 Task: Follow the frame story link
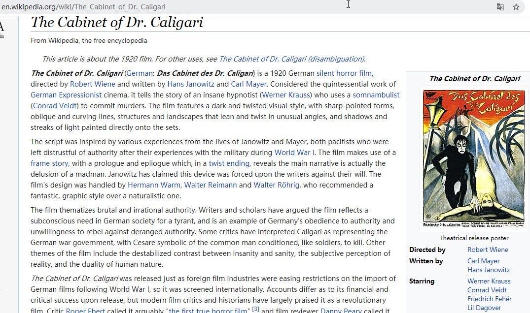tap(49, 163)
